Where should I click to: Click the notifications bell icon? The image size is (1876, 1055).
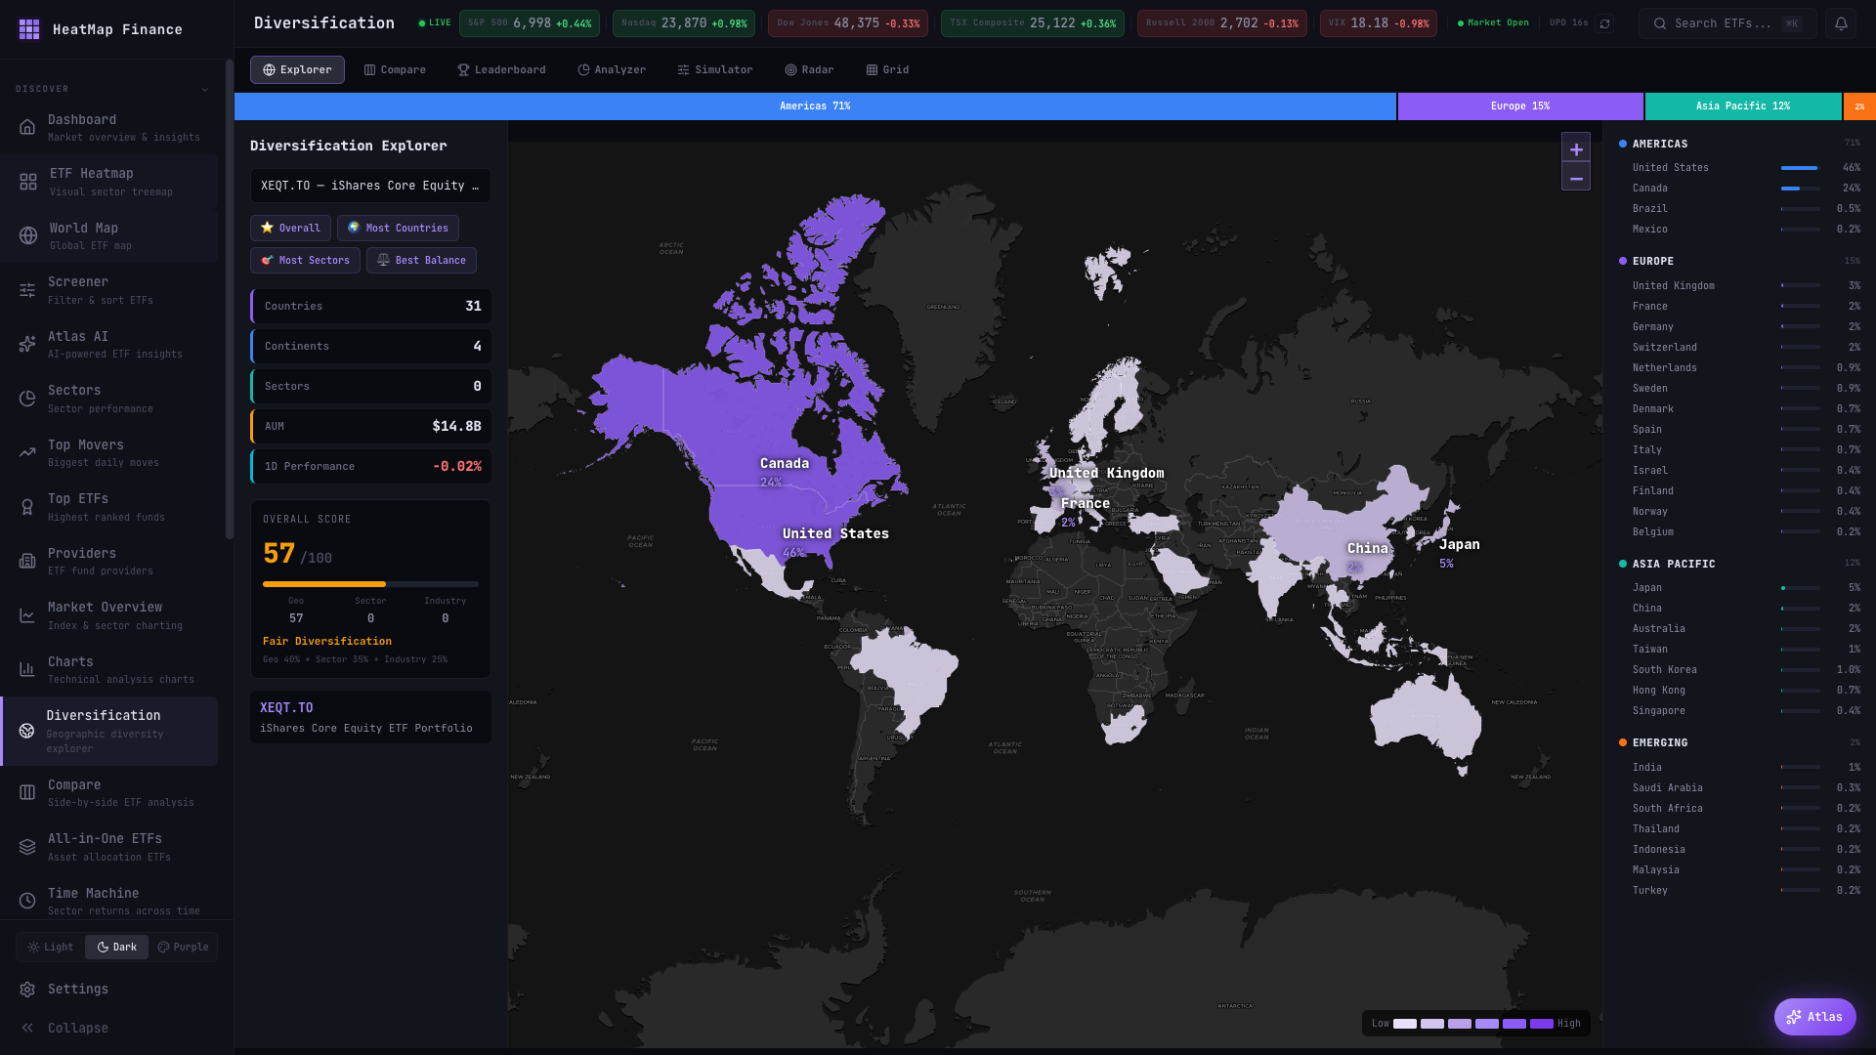[1841, 23]
